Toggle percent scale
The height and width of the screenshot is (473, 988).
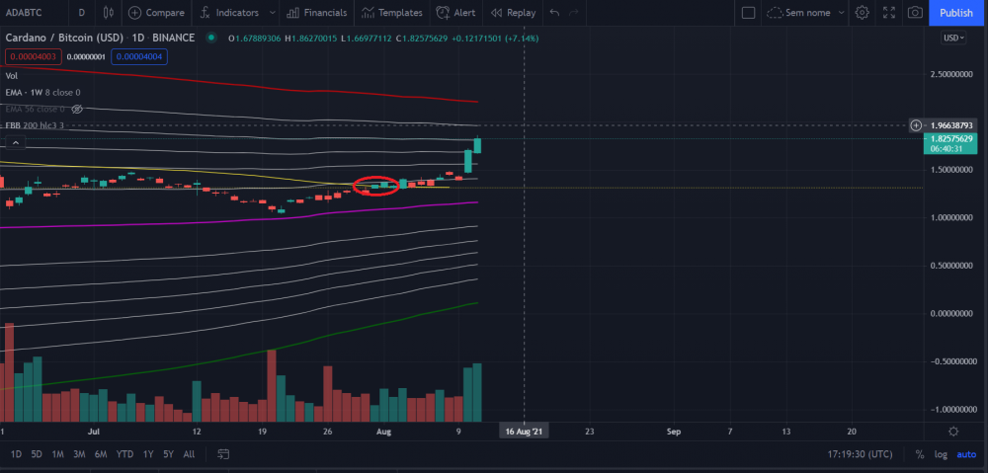coord(920,454)
